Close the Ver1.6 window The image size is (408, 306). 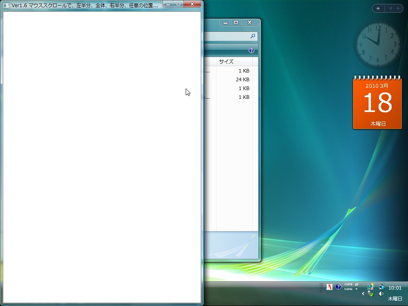click(192, 4)
